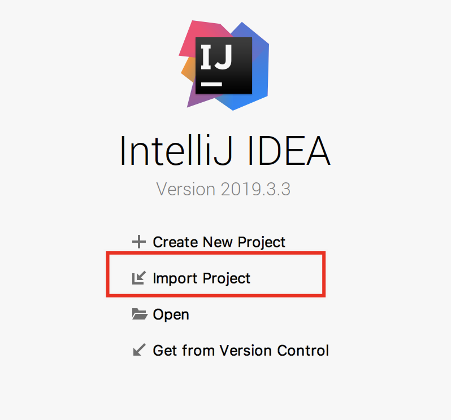Click the Get from Version Control arrow icon
Image resolution: width=451 pixels, height=420 pixels.
click(x=138, y=350)
